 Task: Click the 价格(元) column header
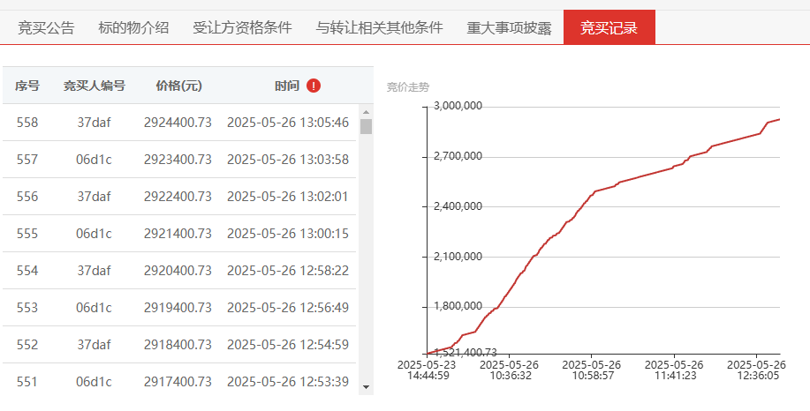(178, 86)
